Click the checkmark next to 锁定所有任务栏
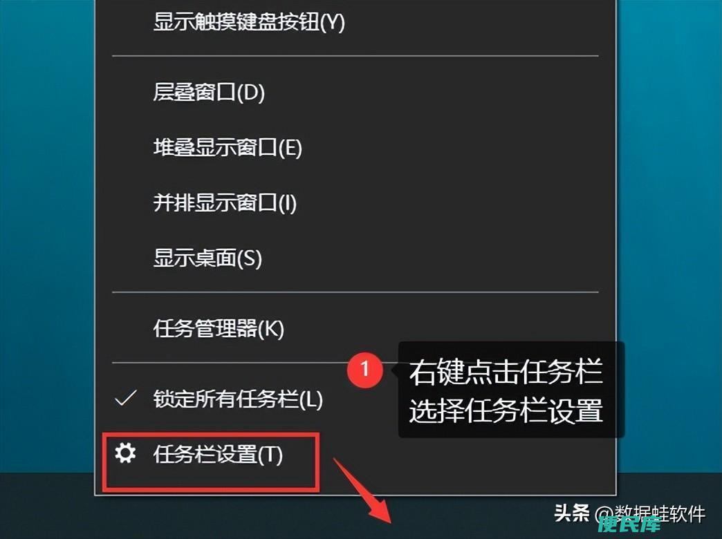Image resolution: width=722 pixels, height=539 pixels. (x=125, y=398)
